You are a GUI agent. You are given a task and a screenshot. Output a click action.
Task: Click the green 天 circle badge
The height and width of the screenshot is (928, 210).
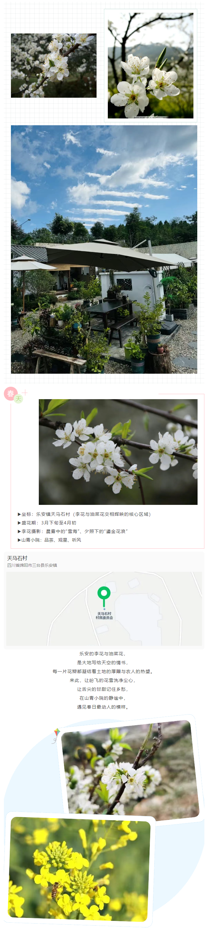coord(18,399)
